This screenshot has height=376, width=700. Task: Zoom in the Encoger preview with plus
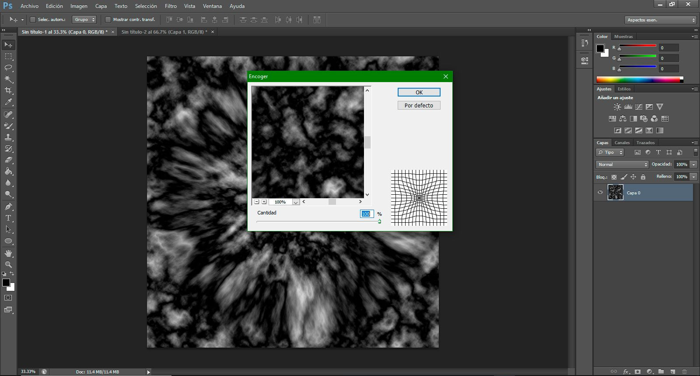point(264,202)
